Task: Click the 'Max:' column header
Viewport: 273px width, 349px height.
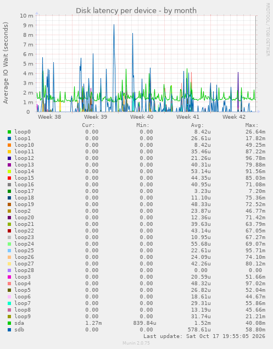Action: tap(252, 125)
